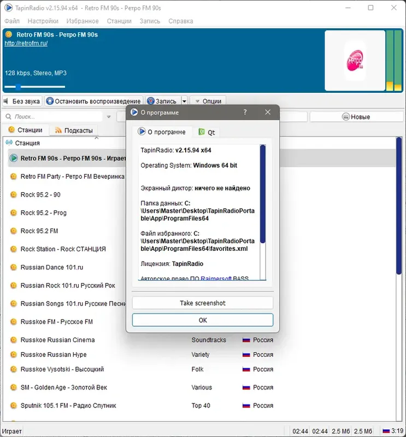The image size is (406, 437).
Task: Click the Top 40 genre cell
Action: pyautogui.click(x=201, y=405)
